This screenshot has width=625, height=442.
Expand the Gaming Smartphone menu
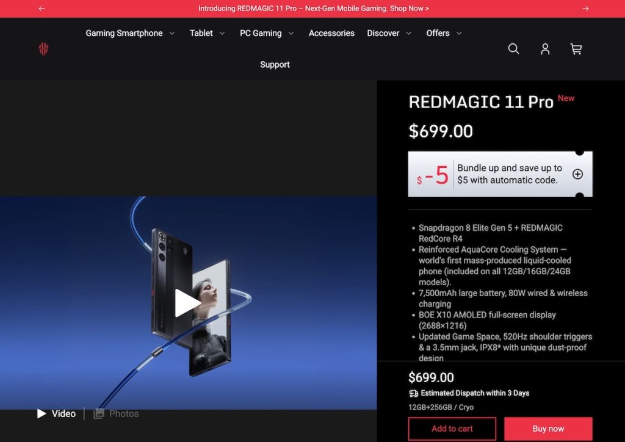[x=130, y=33]
